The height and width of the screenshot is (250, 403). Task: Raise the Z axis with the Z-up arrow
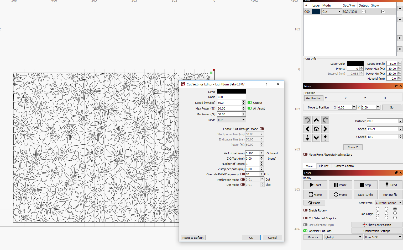(x=325, y=138)
